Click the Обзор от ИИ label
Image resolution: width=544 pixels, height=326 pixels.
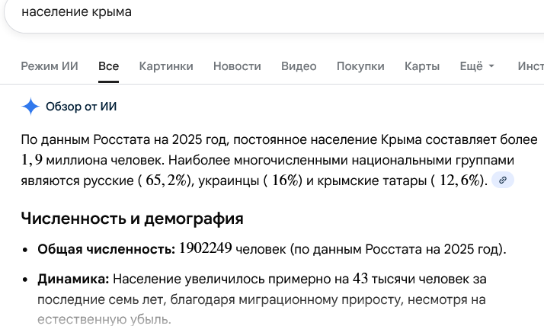pyautogui.click(x=81, y=106)
